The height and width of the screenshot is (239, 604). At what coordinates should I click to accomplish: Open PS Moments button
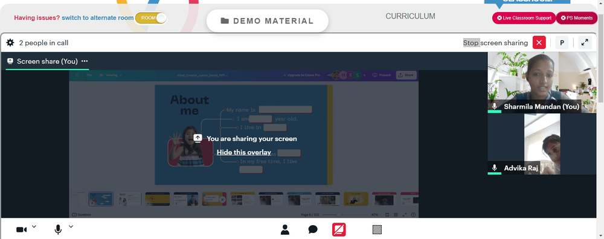[x=577, y=18]
